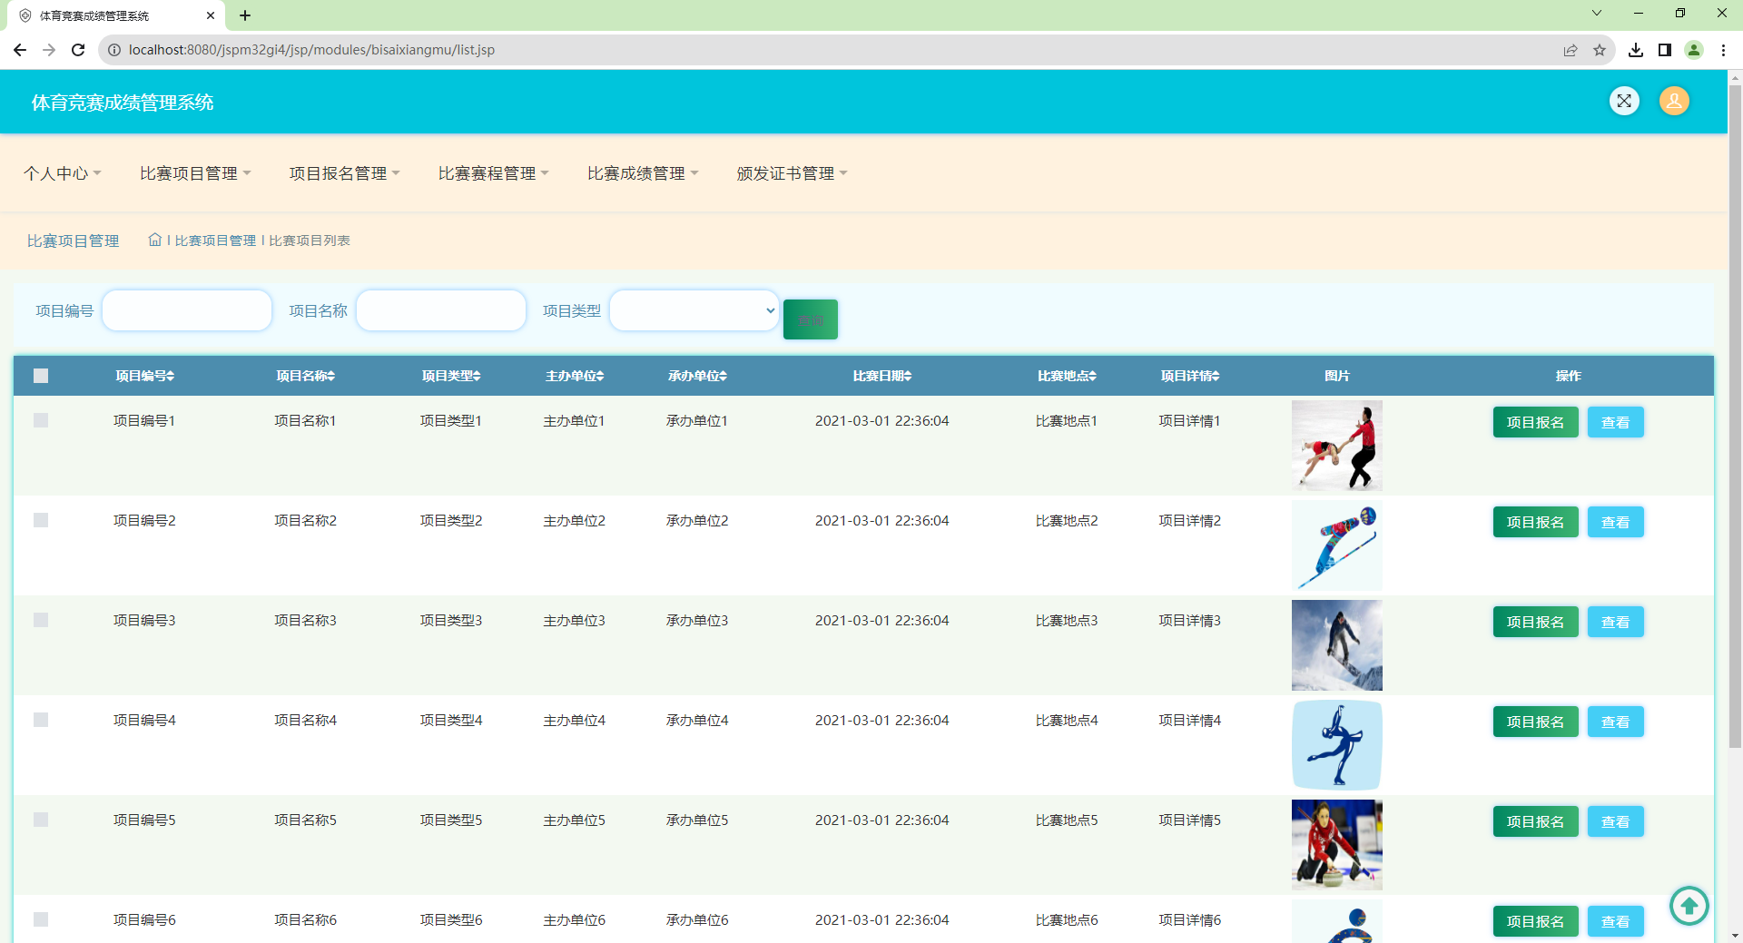Open the Chrome three-dot menu
The image size is (1743, 943).
1723,50
